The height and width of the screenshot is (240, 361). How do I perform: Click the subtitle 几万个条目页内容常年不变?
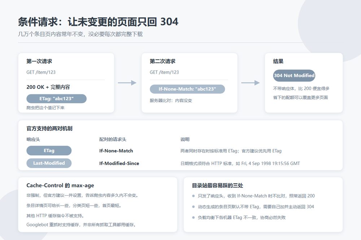[81, 34]
